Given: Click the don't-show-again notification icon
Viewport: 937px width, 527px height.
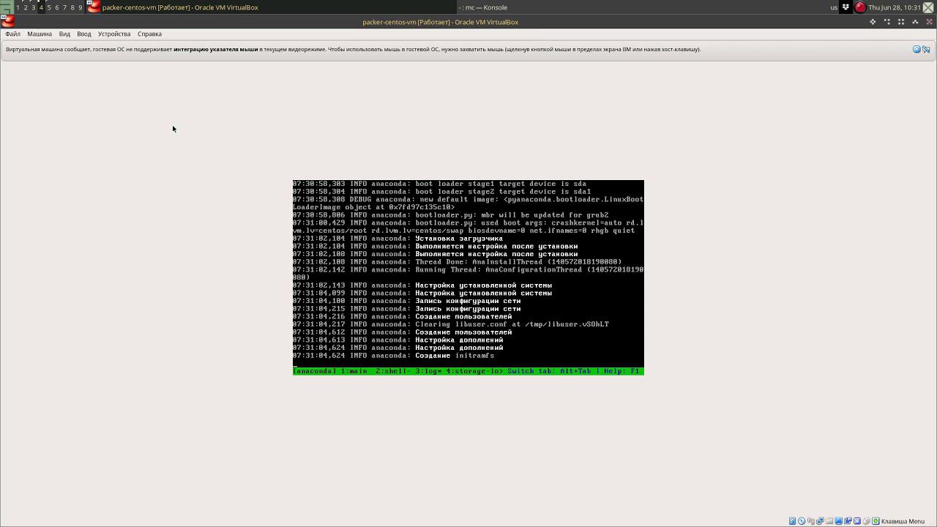Looking at the screenshot, I should 926,49.
